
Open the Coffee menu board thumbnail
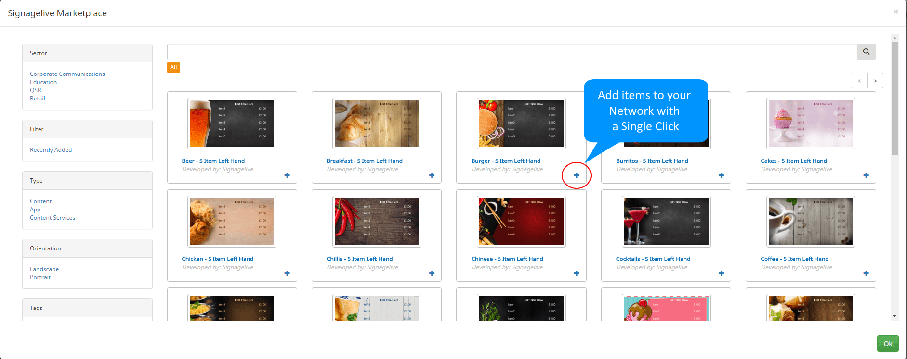811,222
